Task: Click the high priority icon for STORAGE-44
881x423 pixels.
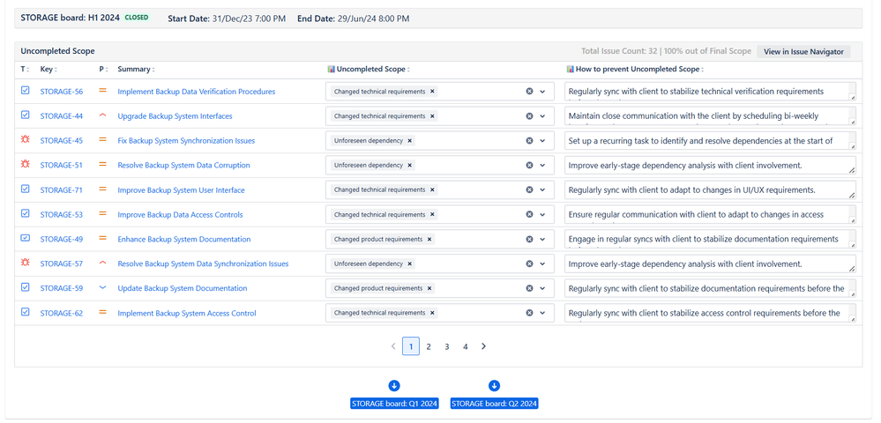Action: pos(102,115)
